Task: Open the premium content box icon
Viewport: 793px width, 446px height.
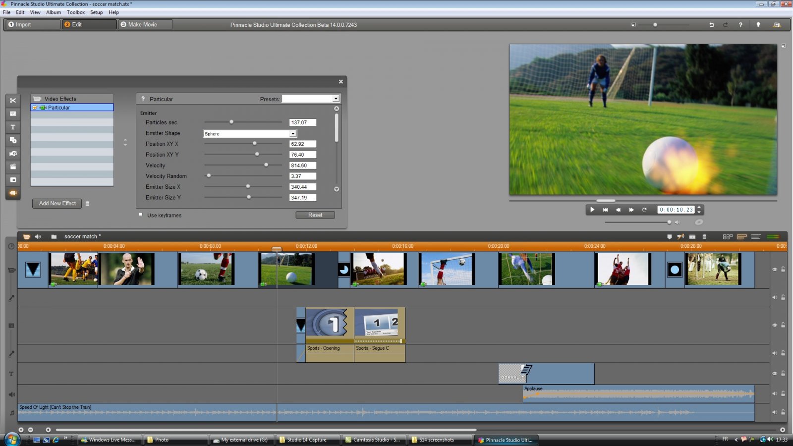Action: click(777, 25)
